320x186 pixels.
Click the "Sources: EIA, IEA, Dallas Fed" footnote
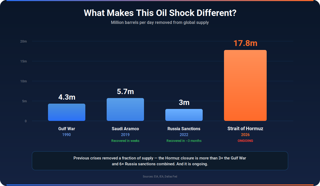pos(160,177)
